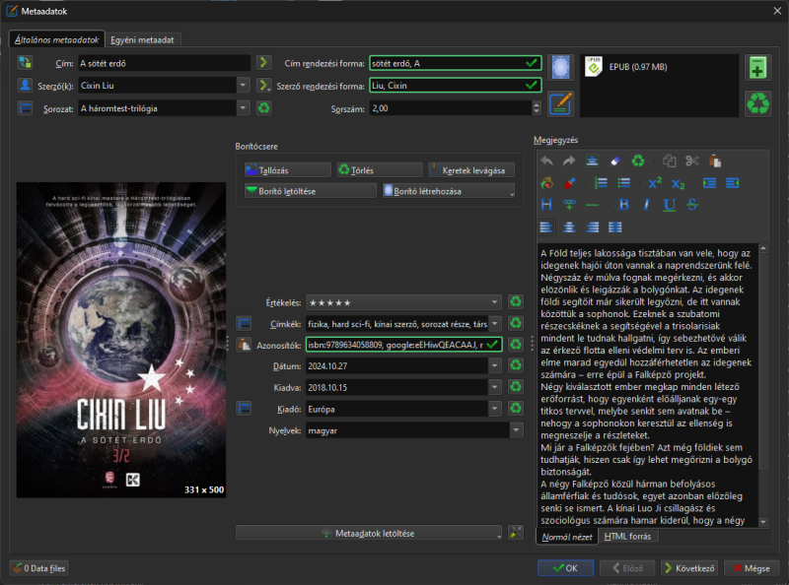The image size is (789, 585).
Task: Toggle italic text in the comments editor
Action: tap(646, 205)
